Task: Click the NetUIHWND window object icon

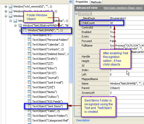Action: [25, 30]
